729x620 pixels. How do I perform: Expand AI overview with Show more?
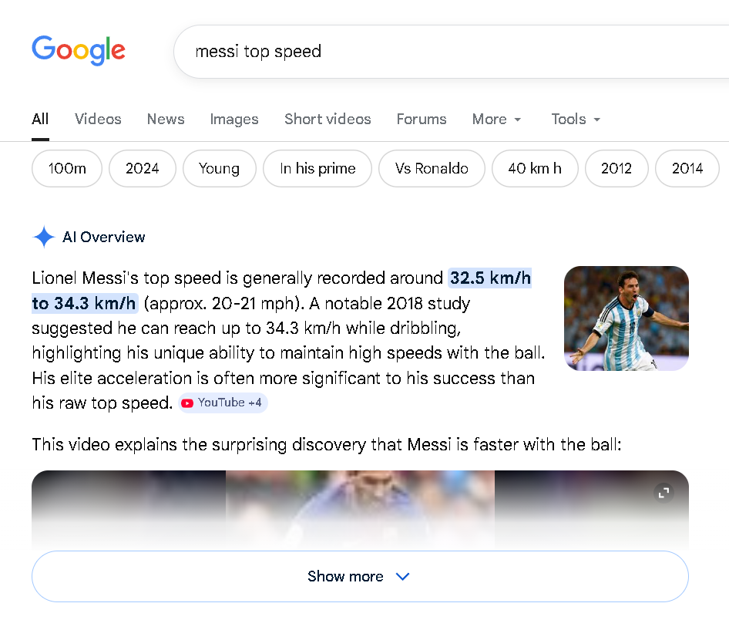point(360,576)
